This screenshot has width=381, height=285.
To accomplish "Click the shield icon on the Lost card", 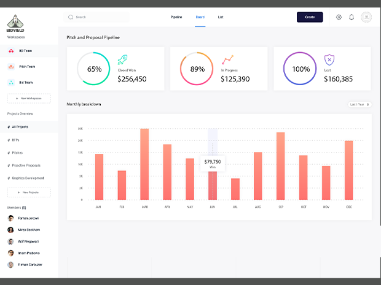I will pos(329,60).
